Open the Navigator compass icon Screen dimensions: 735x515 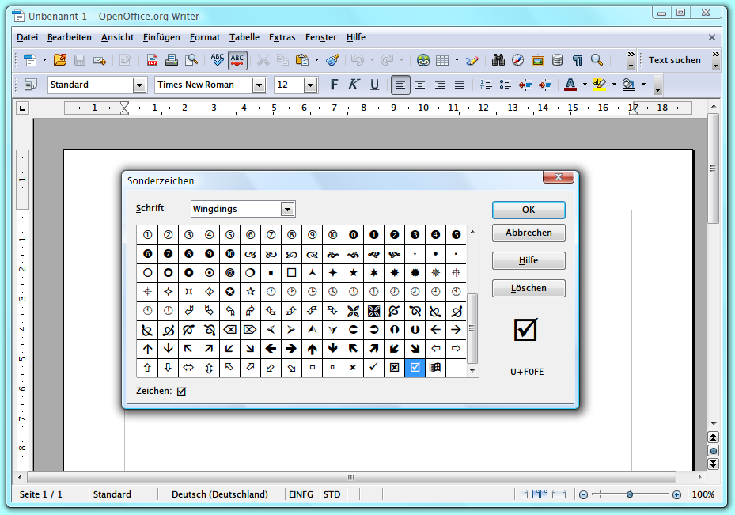click(517, 60)
